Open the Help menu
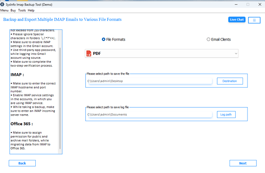This screenshot has width=265, height=173. click(x=31, y=10)
